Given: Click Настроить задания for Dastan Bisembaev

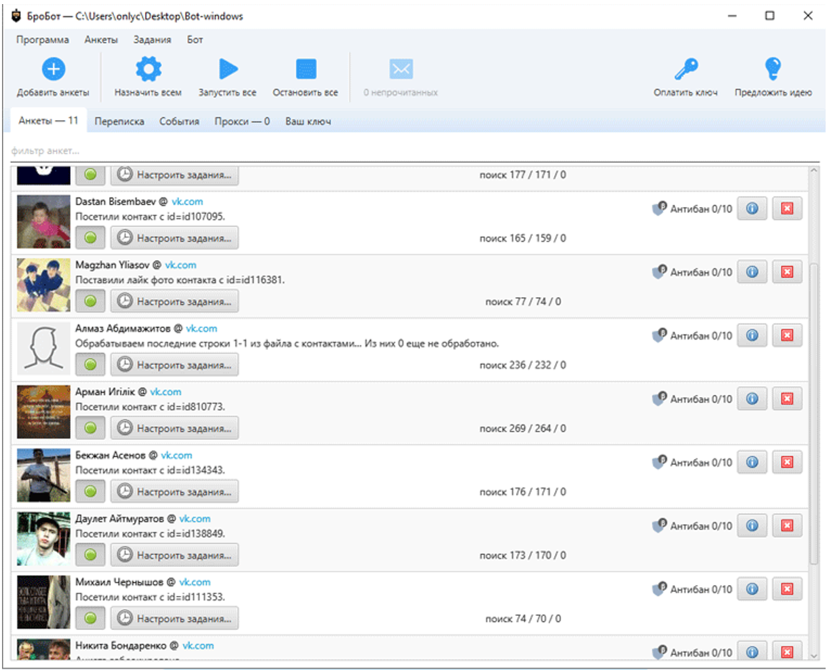Looking at the screenshot, I should 175,238.
